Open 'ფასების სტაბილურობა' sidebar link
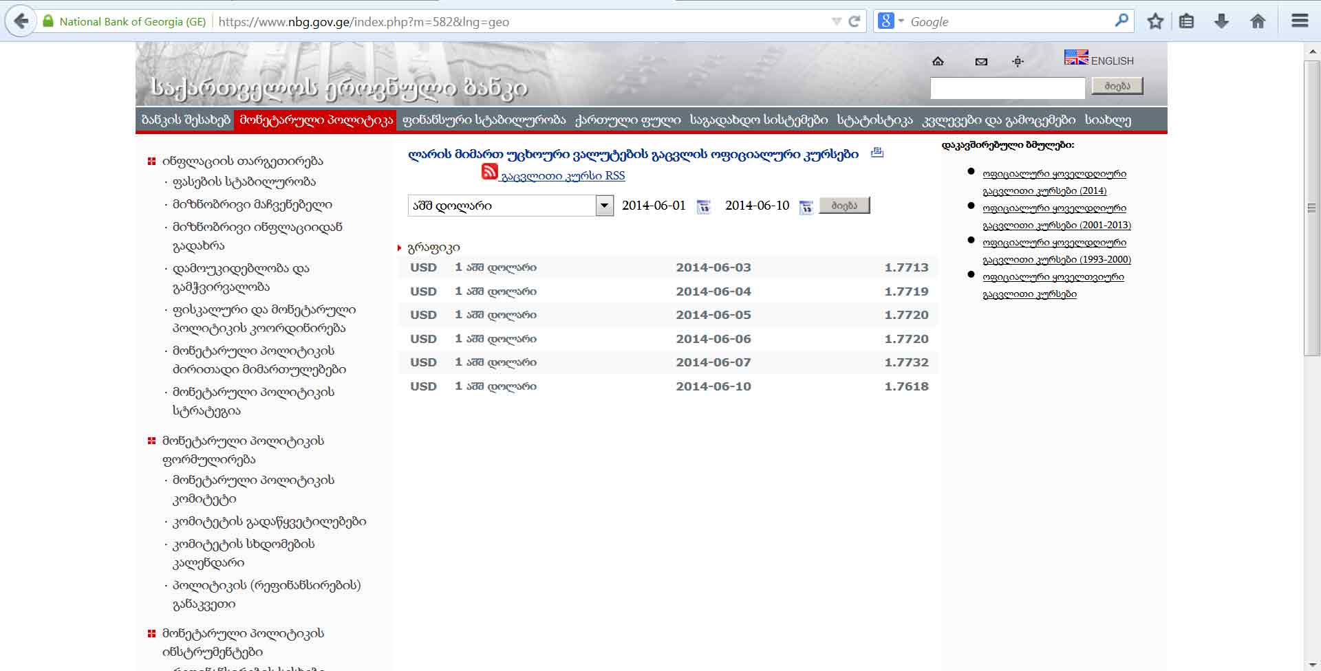1321x671 pixels. click(x=244, y=181)
